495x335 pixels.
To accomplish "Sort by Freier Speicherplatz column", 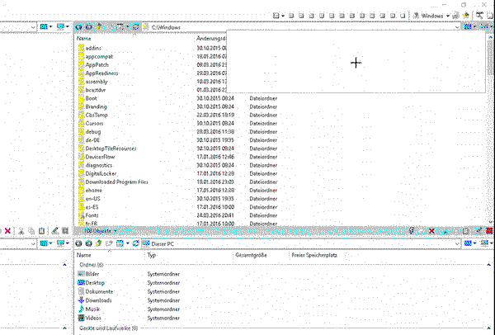I will tap(314, 255).
